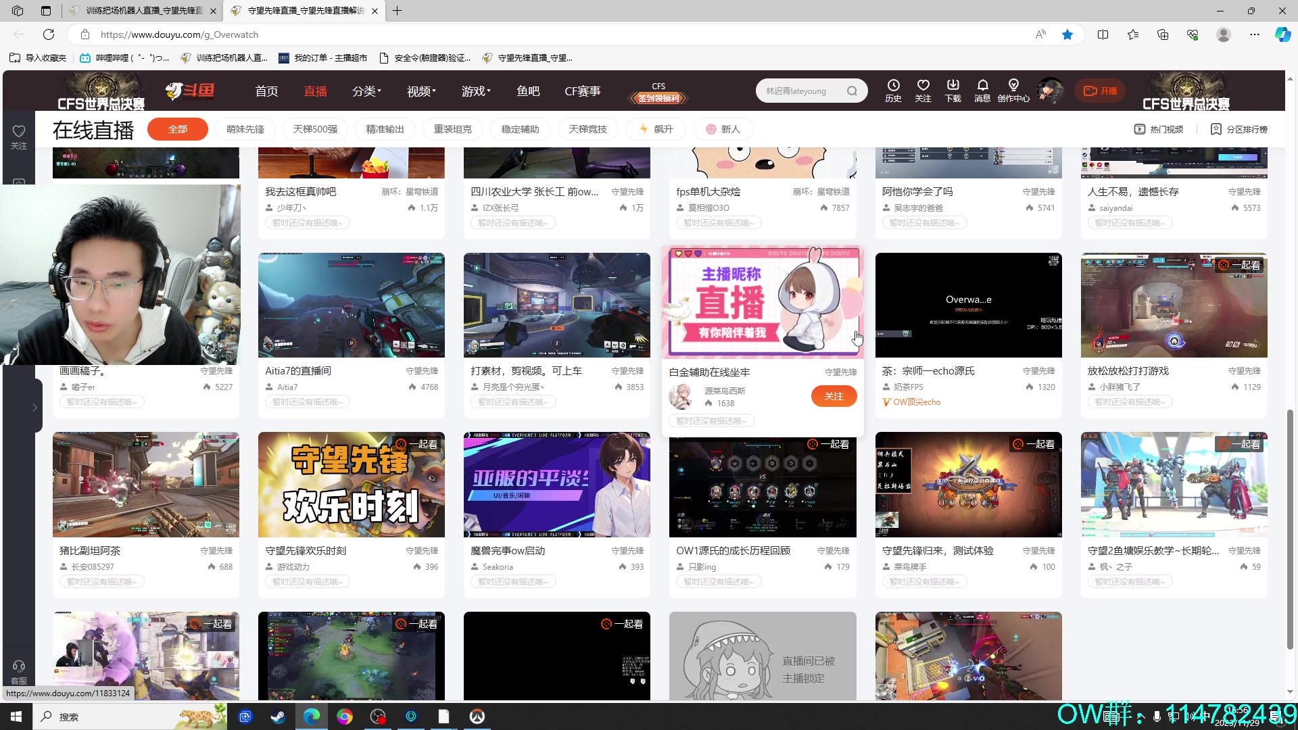This screenshot has height=730, width=1298.
Task: Select the 稳定辅助 filter tab
Action: 520,129
